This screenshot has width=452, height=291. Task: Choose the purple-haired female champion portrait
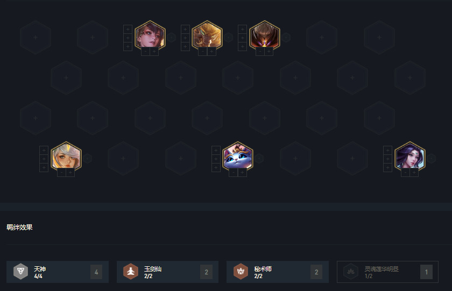pos(409,156)
